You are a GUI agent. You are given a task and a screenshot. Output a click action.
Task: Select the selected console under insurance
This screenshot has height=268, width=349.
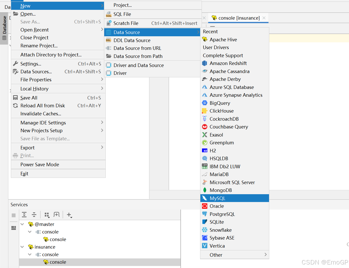tap(100, 262)
